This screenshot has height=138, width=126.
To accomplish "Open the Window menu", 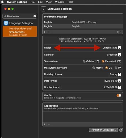I will coord(60,2).
